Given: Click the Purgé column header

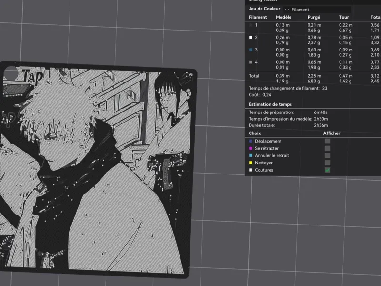Looking at the screenshot, I should point(314,17).
